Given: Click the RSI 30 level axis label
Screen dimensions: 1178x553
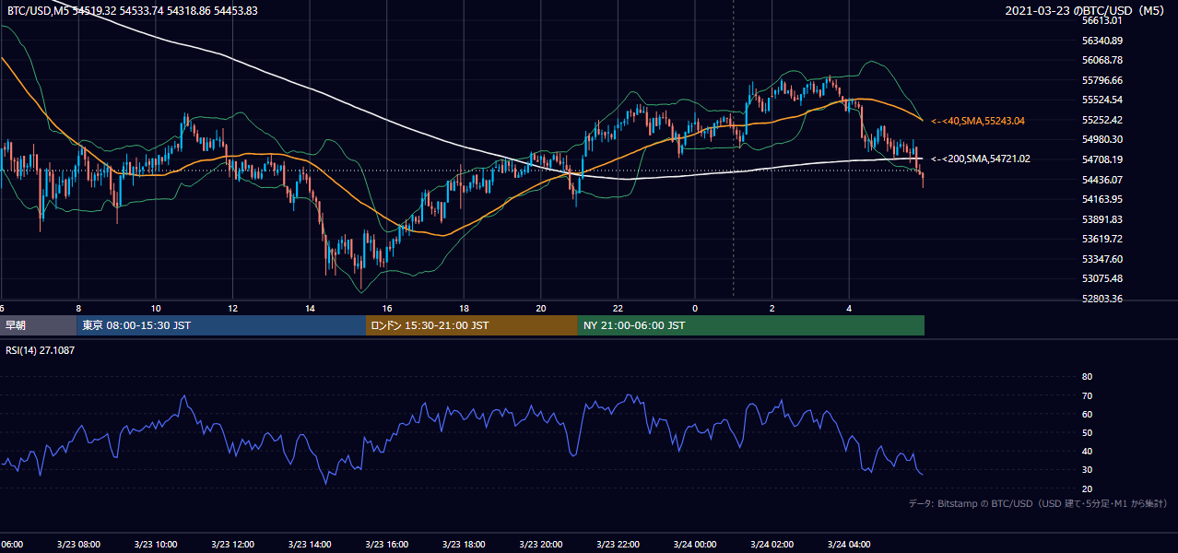Looking at the screenshot, I should 1087,470.
